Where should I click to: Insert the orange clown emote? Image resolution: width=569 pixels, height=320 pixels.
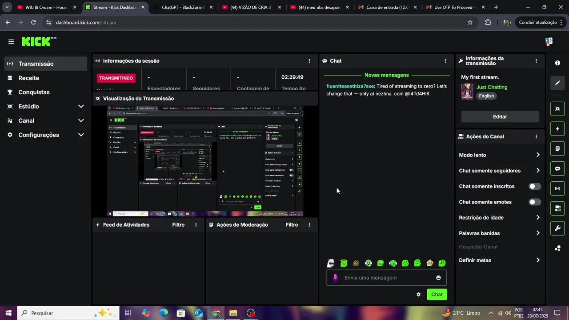coord(429,263)
